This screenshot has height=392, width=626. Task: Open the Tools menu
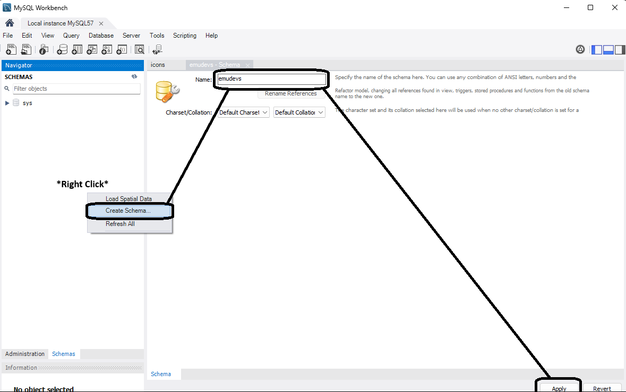point(157,36)
